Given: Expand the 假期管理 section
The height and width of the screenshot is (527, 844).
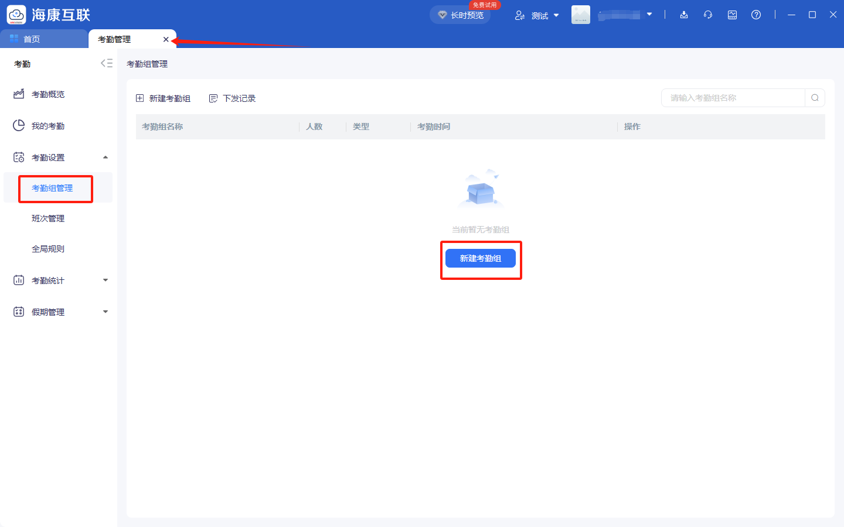Looking at the screenshot, I should (x=105, y=312).
